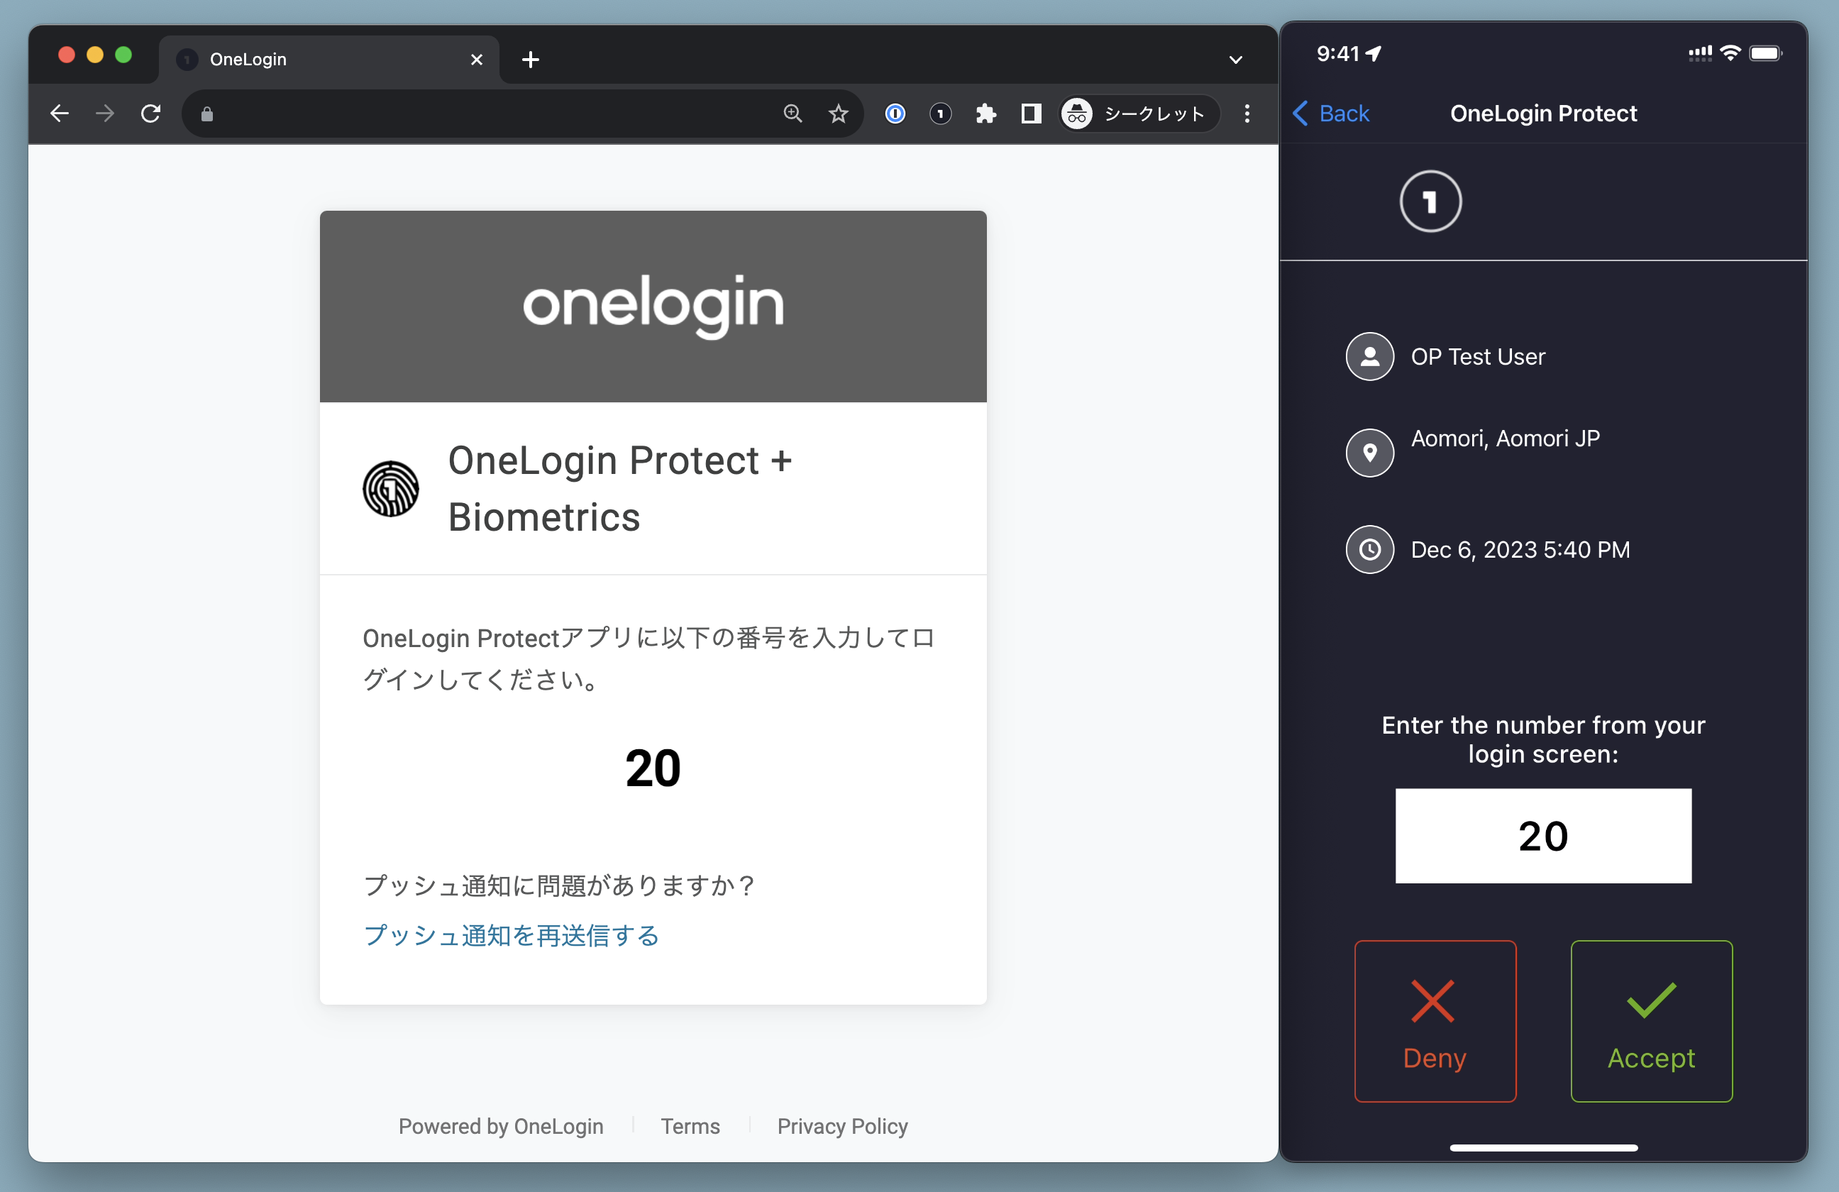
Task: Tap the number input field showing 20
Action: click(x=1543, y=836)
